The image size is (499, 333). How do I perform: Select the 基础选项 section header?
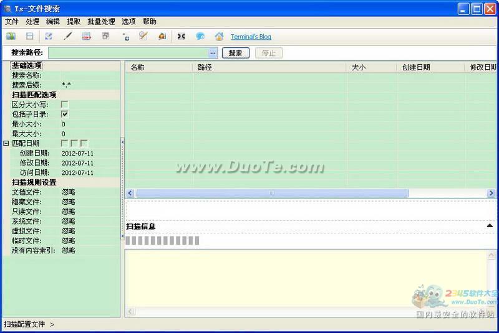click(27, 66)
